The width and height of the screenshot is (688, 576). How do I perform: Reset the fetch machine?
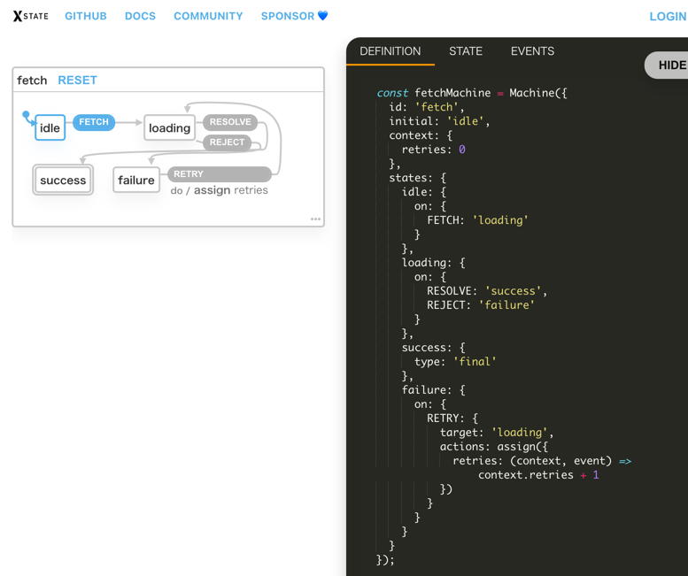77,81
